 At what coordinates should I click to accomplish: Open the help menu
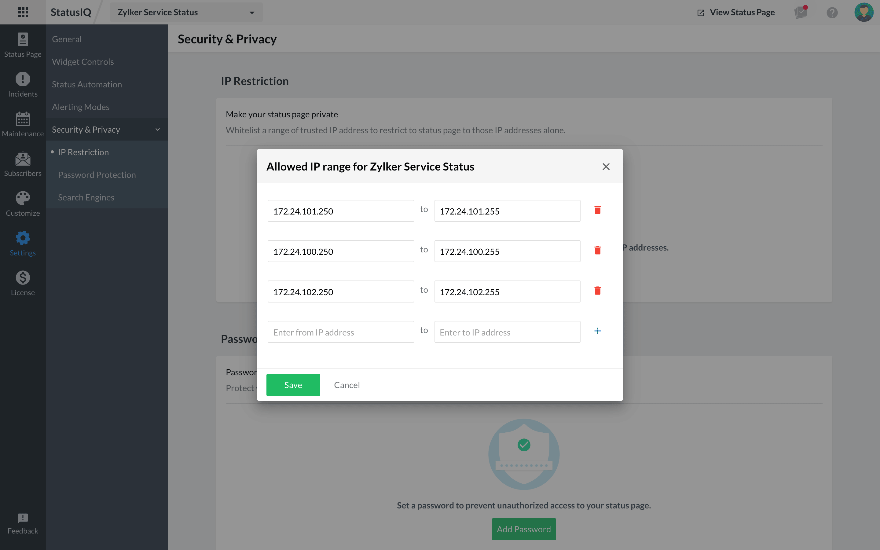[832, 12]
